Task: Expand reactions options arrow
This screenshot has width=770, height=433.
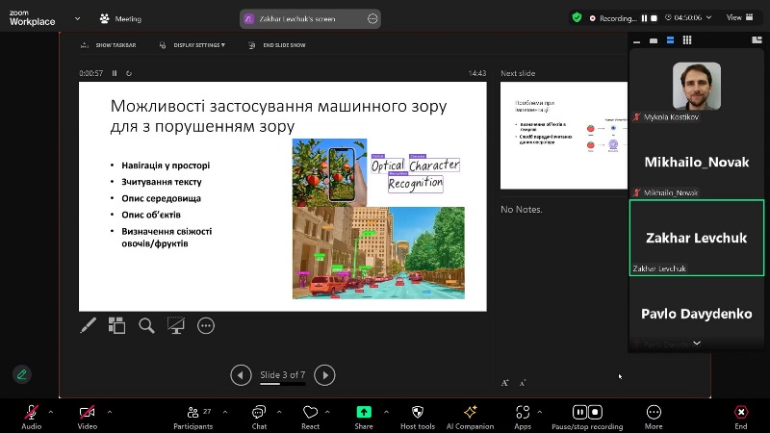Action: (327, 412)
